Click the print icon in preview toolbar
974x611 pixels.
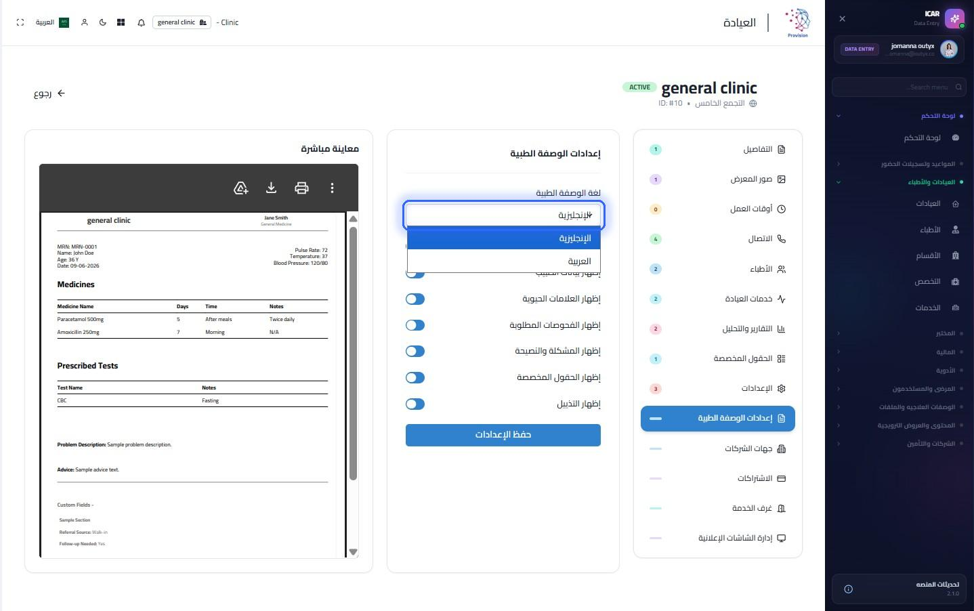301,188
